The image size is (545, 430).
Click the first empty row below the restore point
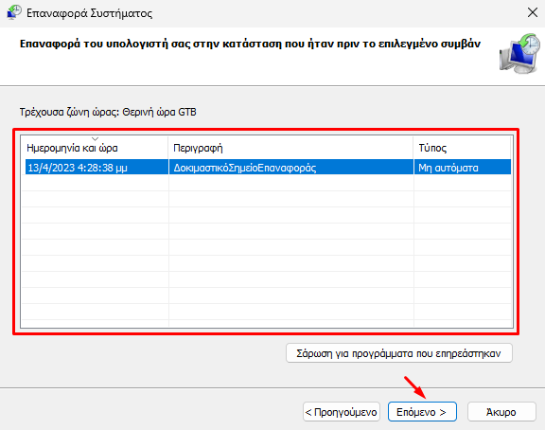click(x=267, y=183)
